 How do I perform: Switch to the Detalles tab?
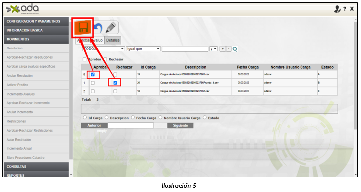(113, 40)
